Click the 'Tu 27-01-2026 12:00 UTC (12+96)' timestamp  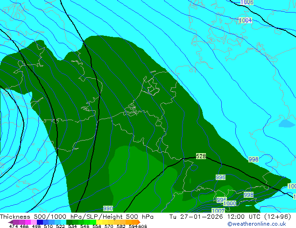coord(230,217)
